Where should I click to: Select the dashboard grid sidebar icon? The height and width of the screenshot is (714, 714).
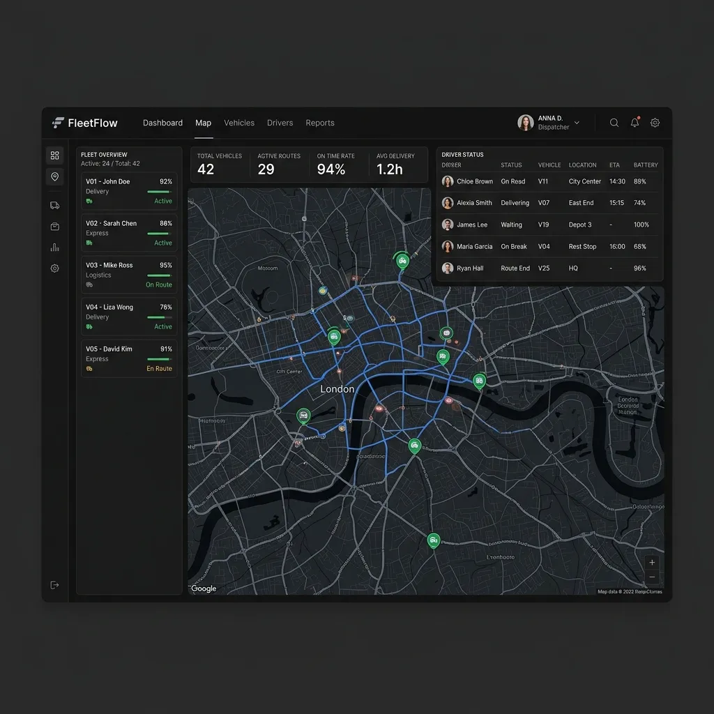click(x=54, y=155)
